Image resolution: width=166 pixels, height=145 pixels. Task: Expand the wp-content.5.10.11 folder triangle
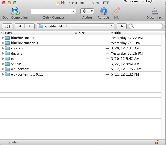pyautogui.click(x=3, y=74)
